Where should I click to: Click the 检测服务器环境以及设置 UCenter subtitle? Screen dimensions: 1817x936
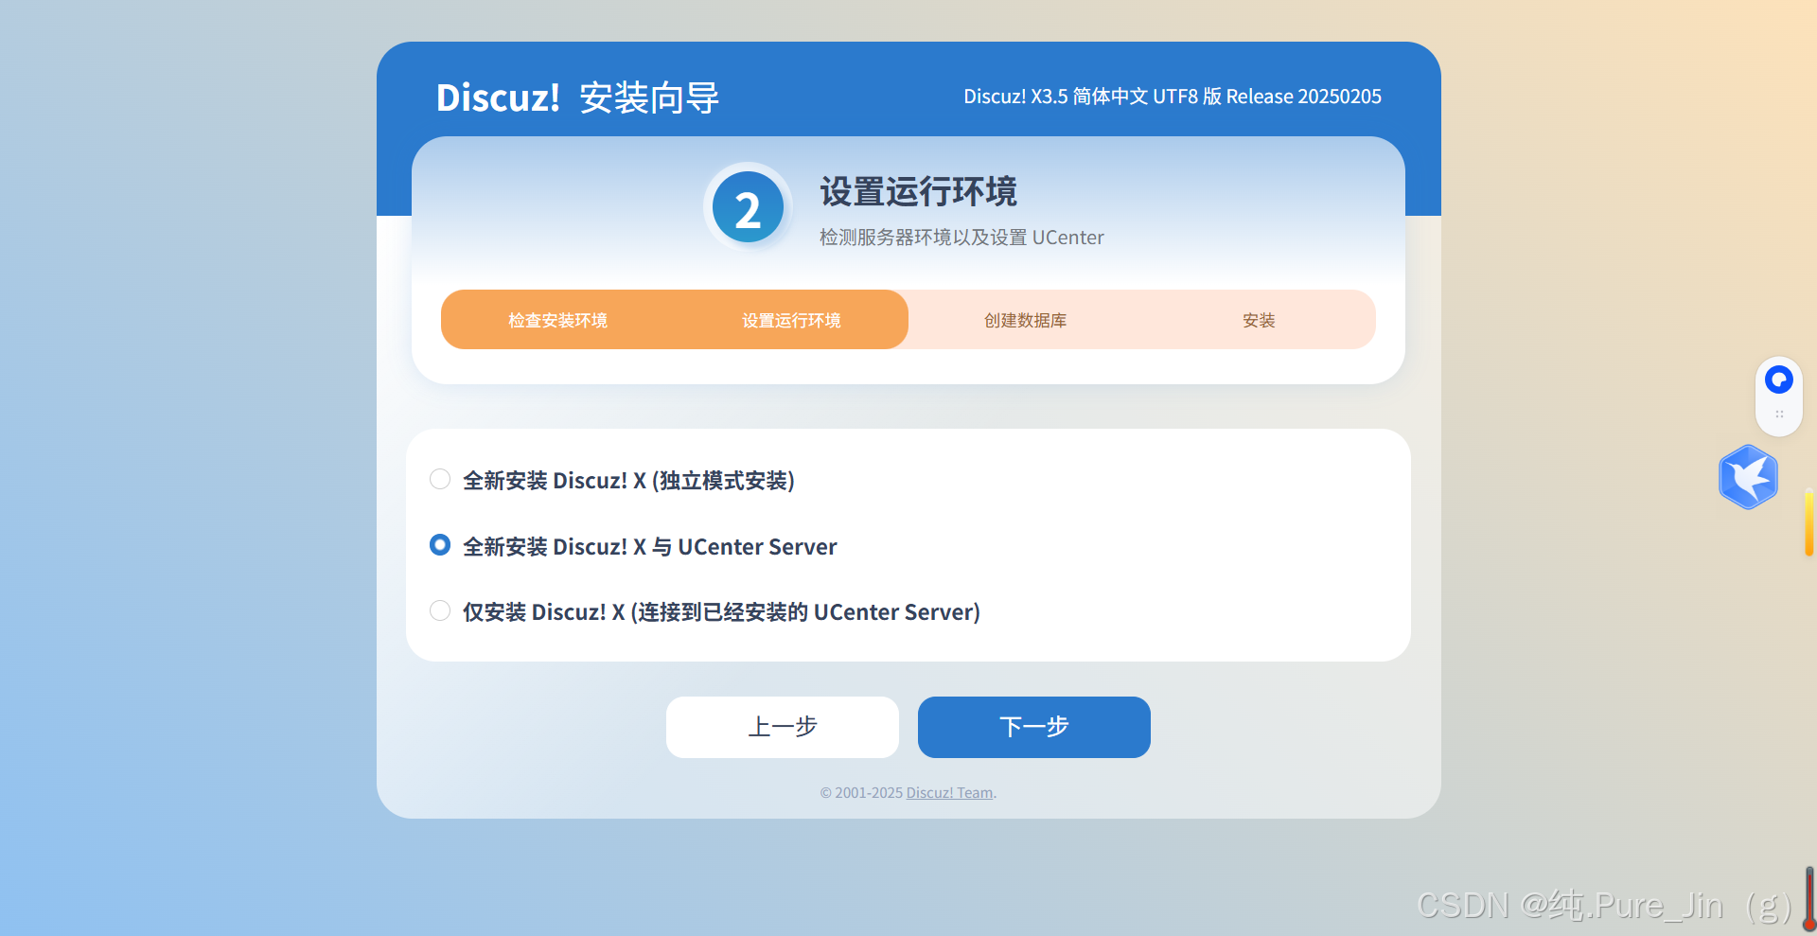(x=961, y=238)
